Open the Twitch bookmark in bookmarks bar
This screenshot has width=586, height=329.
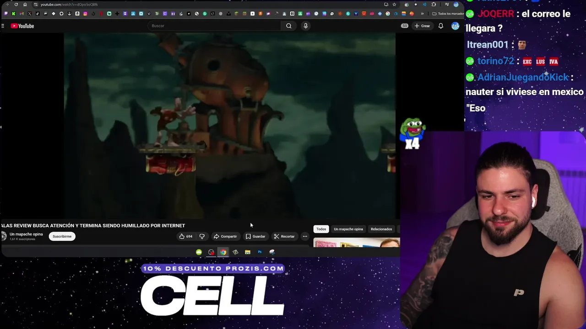click(6, 14)
